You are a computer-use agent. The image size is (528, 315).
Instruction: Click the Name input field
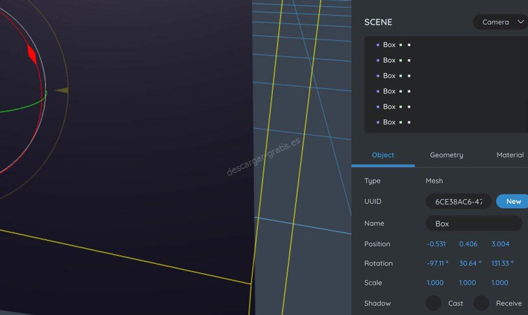[473, 223]
